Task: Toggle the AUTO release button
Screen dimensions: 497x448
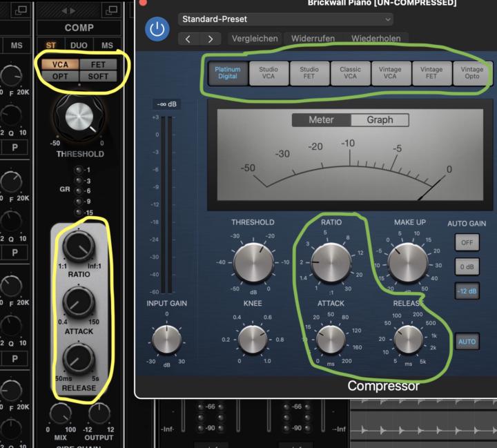Action: [467, 342]
